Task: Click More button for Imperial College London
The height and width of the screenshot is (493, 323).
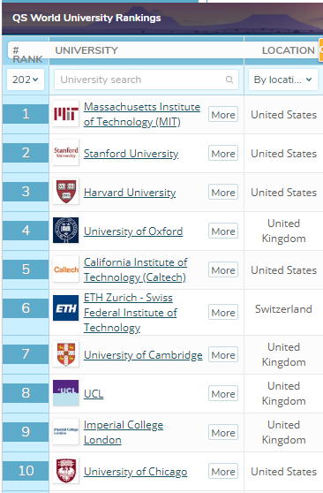Action: pyautogui.click(x=223, y=433)
